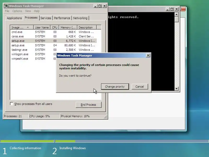Image resolution: width=209 pixels, height=157 pixels.
Task: Minimize the Windows Task Manager window
Action: tap(95, 6)
